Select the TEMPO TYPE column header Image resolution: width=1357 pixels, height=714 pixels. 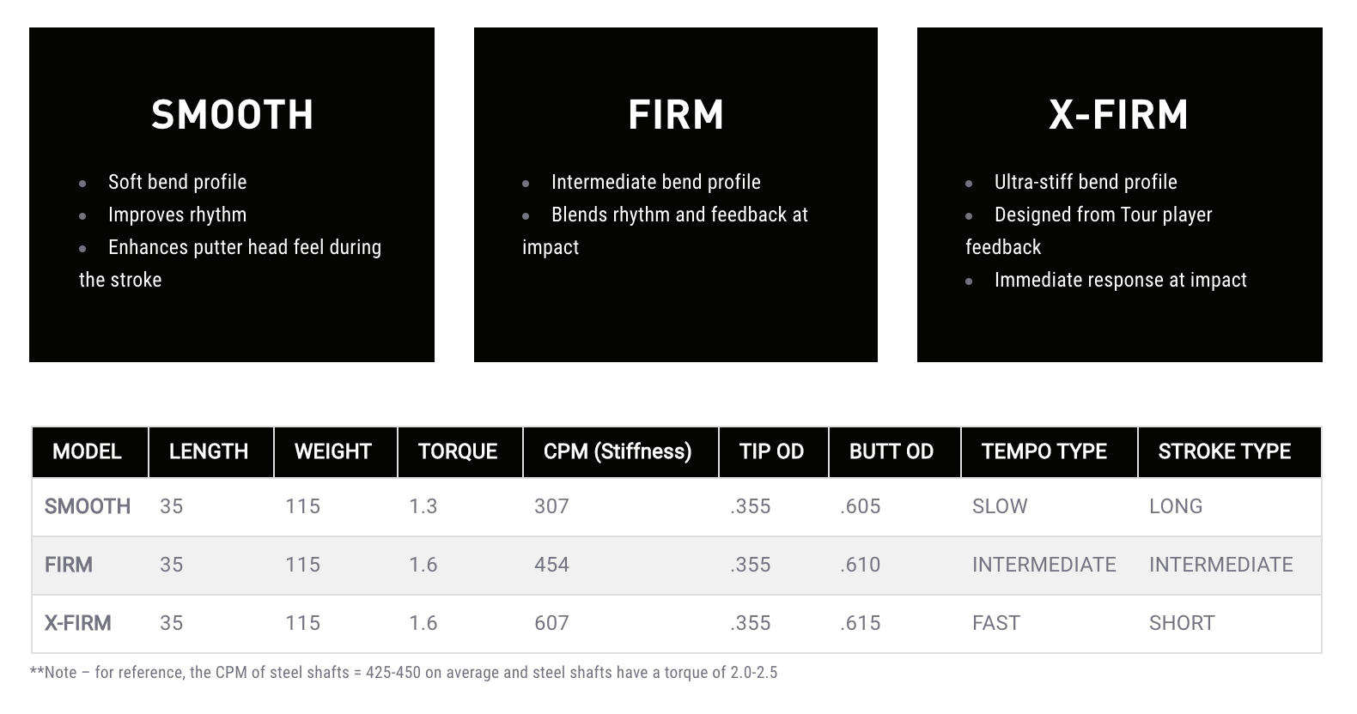pos(1044,451)
